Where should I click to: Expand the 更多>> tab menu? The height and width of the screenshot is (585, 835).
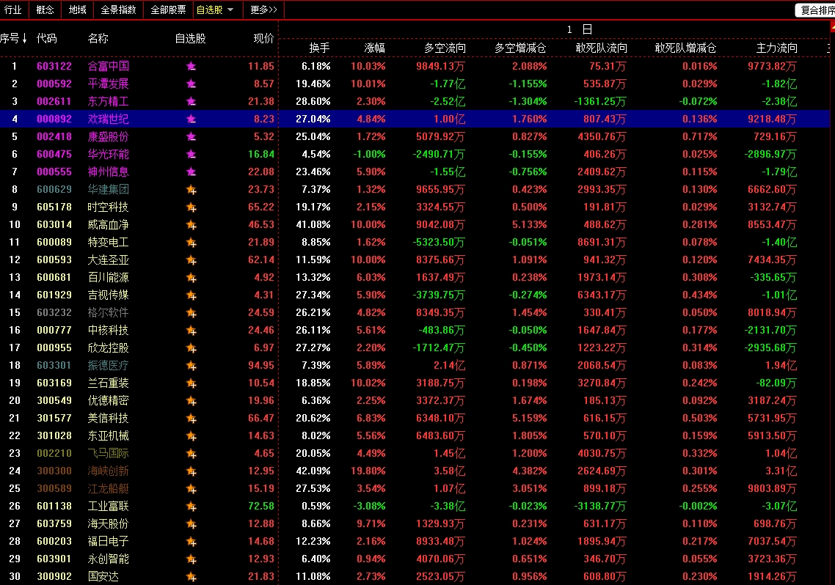263,10
